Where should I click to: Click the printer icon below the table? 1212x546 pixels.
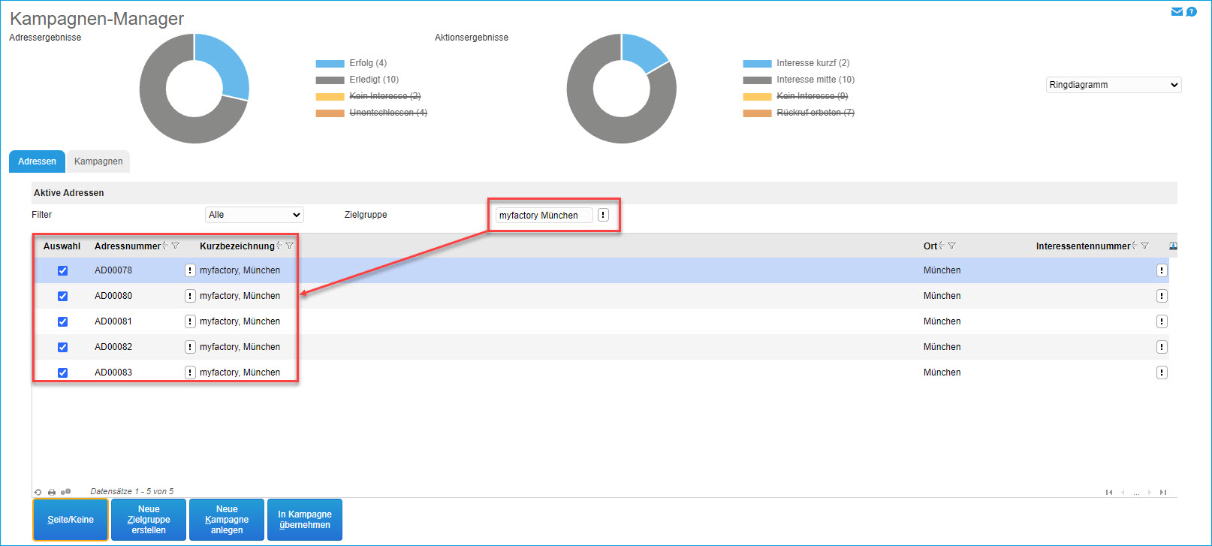pos(52,492)
